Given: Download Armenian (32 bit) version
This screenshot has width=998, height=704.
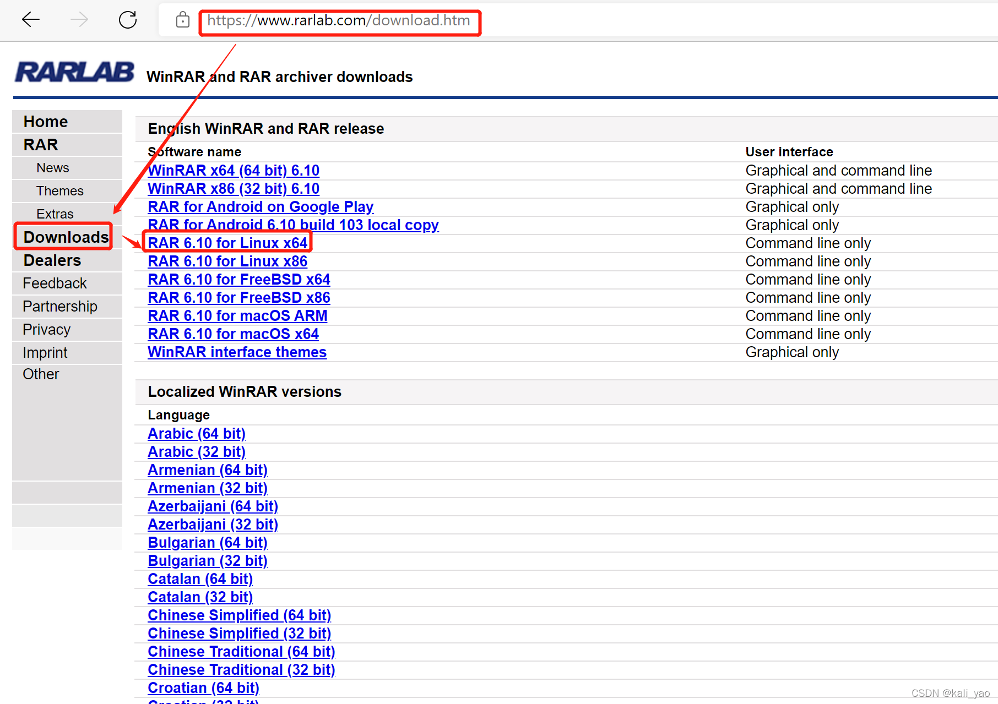Looking at the screenshot, I should (208, 488).
